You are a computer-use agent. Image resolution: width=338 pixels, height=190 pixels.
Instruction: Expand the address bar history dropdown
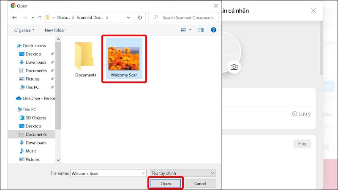[128, 18]
